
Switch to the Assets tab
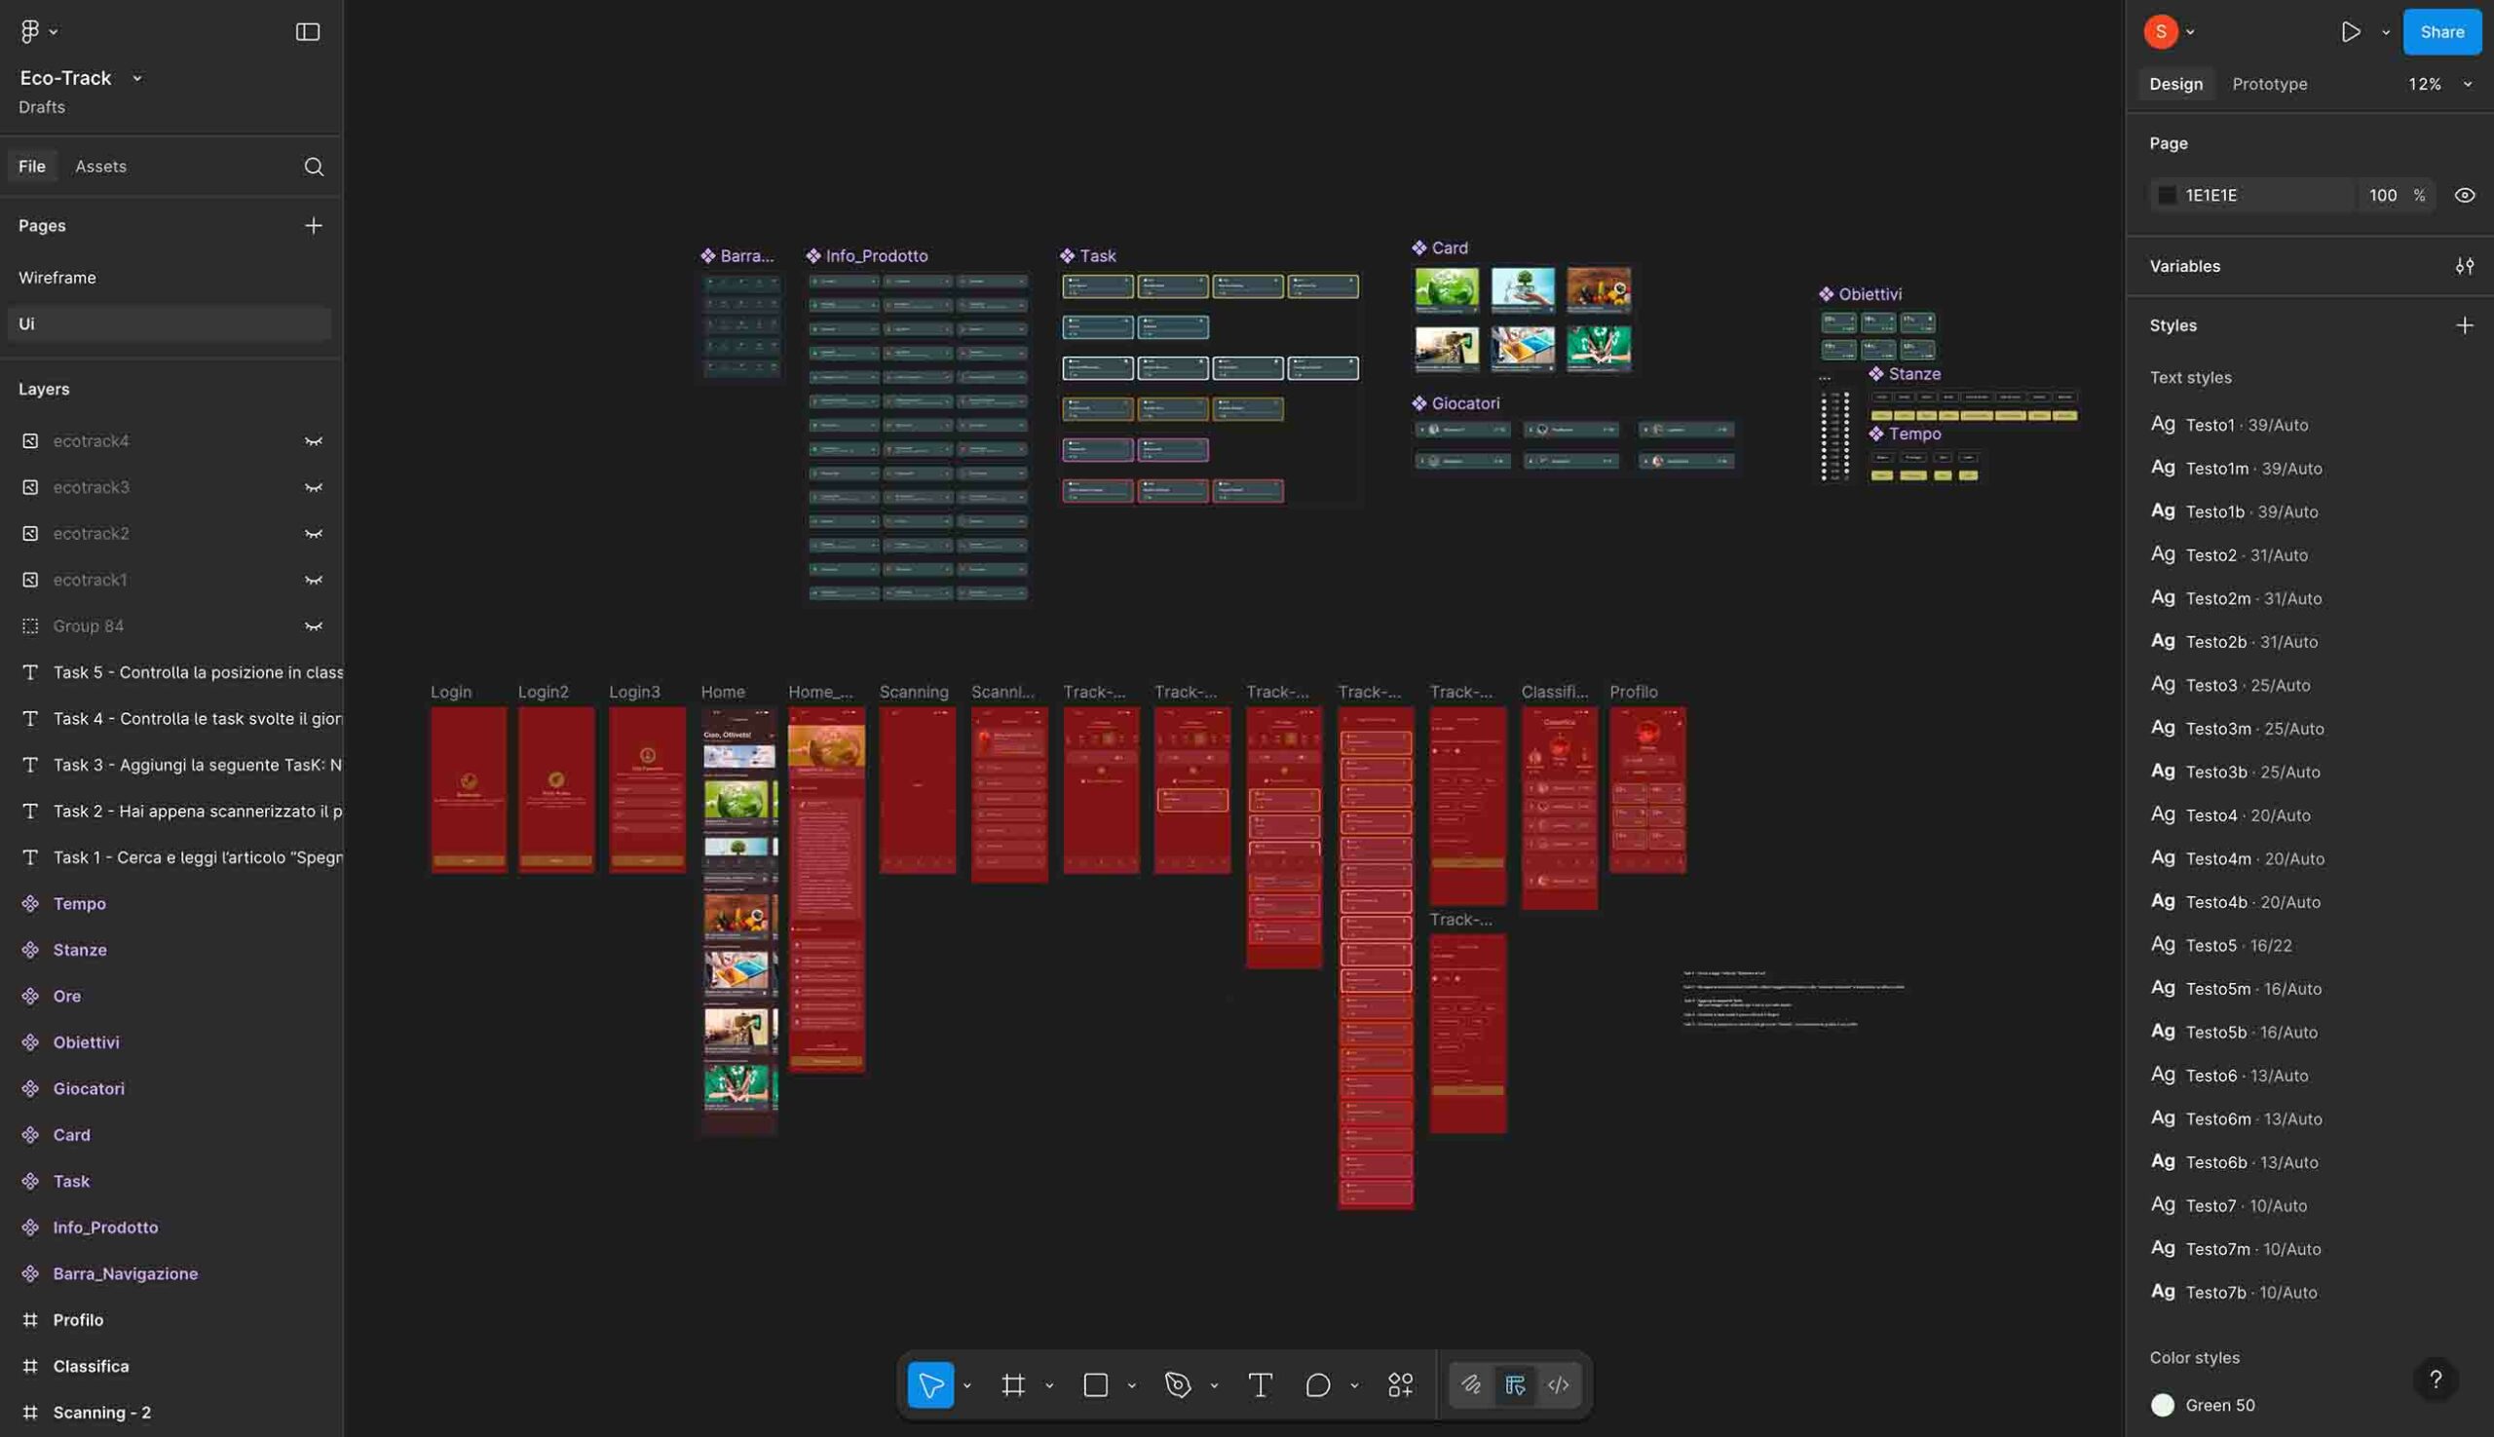click(x=100, y=167)
